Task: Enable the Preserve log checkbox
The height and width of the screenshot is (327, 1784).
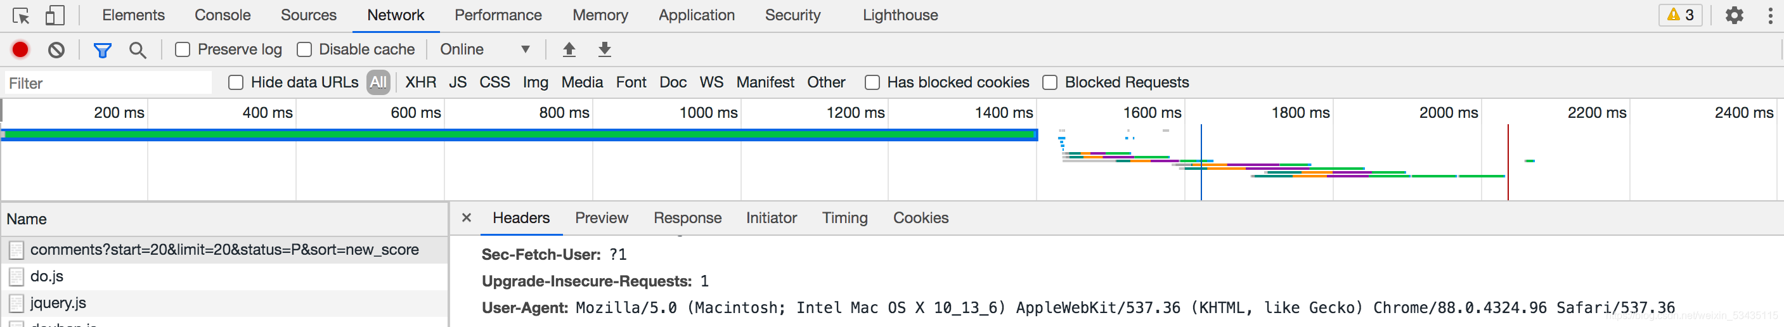Action: 182,49
